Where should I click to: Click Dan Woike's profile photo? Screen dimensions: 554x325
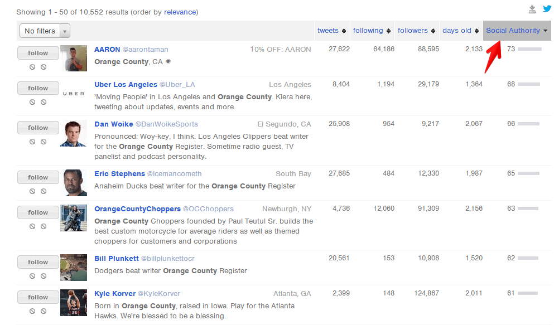pos(74,133)
